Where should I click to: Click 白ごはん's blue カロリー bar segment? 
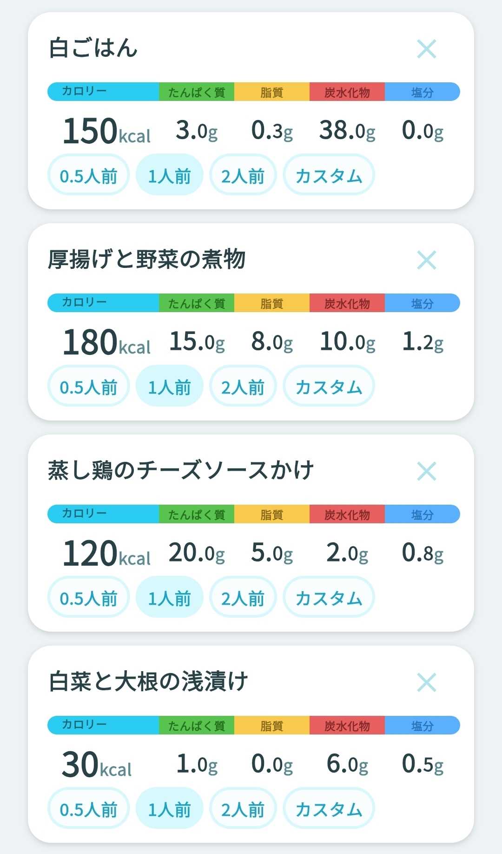[x=103, y=92]
